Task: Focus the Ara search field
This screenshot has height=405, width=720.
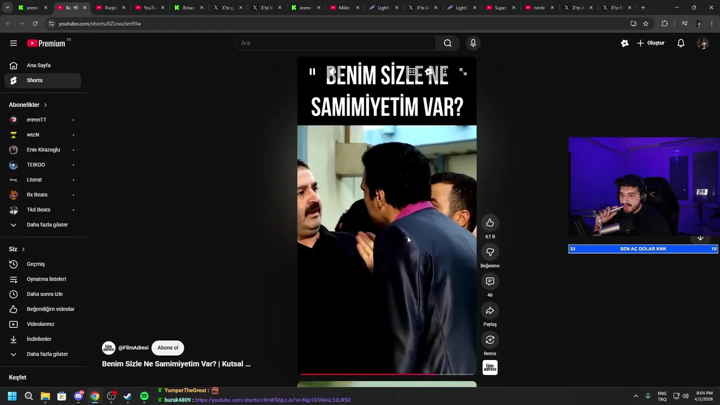Action: [x=335, y=43]
